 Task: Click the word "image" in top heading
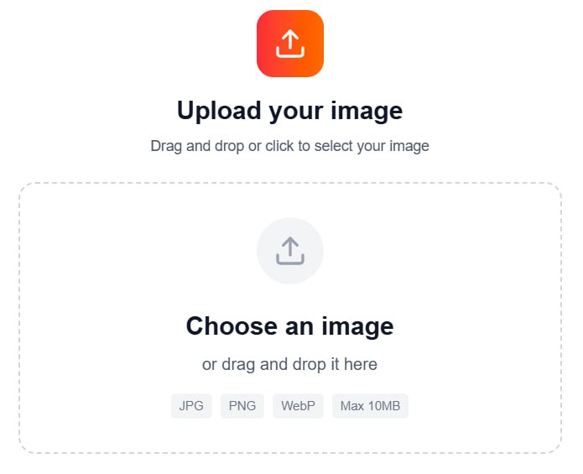tap(367, 112)
